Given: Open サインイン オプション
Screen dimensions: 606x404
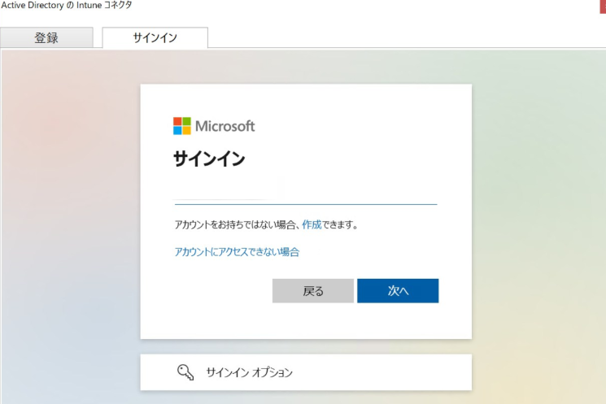Looking at the screenshot, I should click(x=306, y=372).
